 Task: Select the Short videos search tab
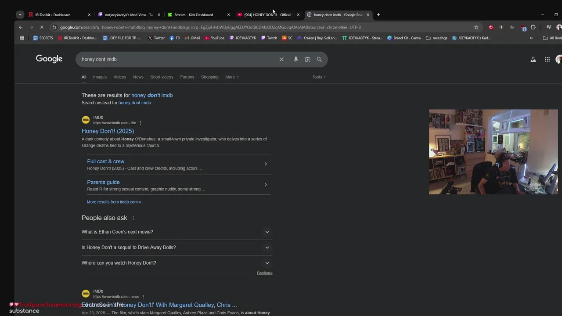click(162, 77)
